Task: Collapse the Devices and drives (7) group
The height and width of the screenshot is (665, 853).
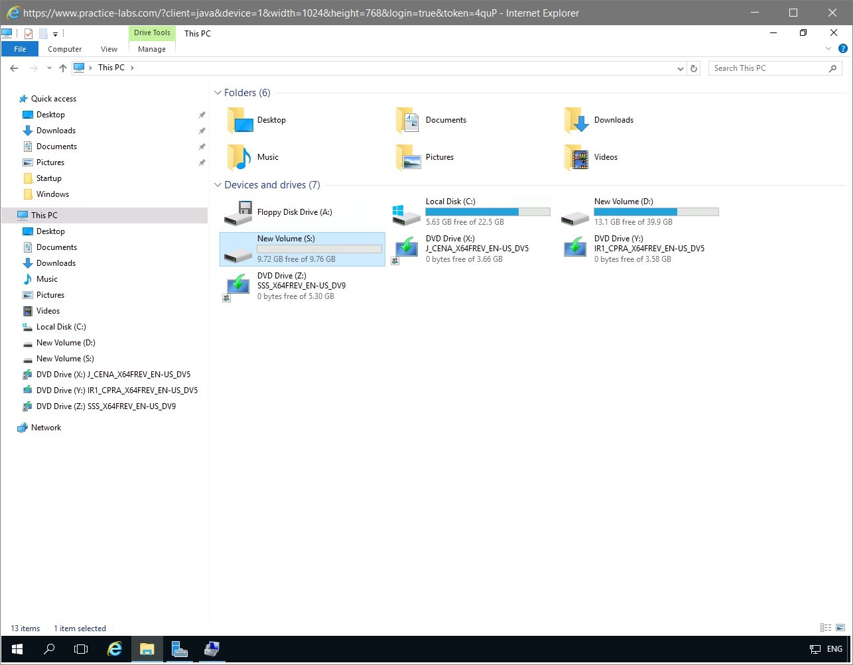Action: [218, 185]
